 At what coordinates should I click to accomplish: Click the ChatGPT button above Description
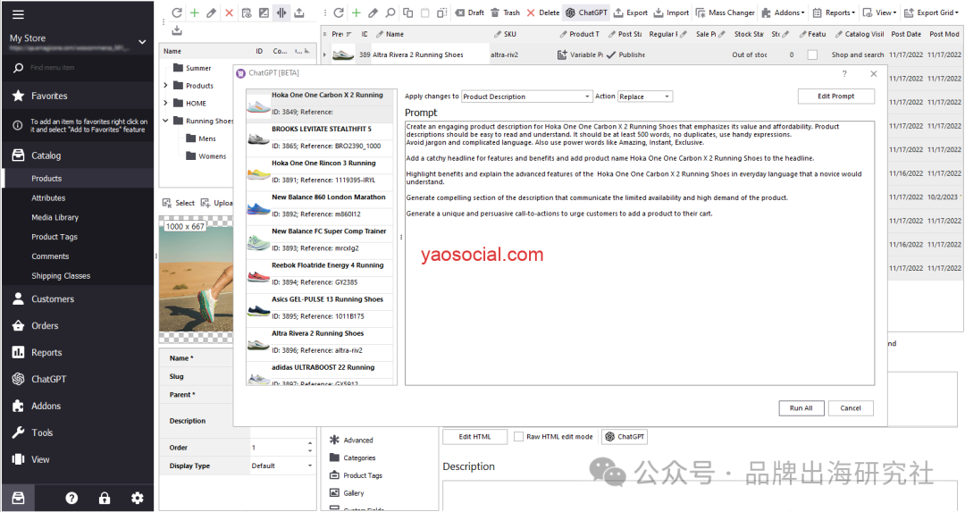pyautogui.click(x=625, y=436)
